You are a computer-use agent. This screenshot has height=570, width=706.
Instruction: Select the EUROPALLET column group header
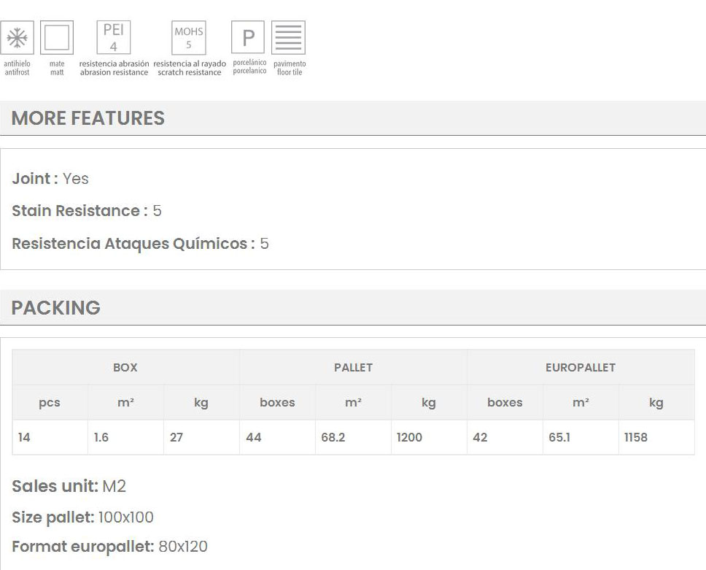[581, 368]
